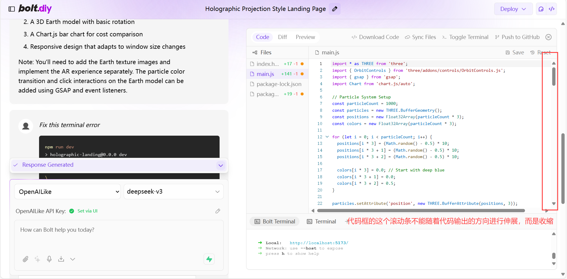The image size is (567, 279).
Task: Edit OpenAILike API key pencil icon
Action: tap(218, 211)
